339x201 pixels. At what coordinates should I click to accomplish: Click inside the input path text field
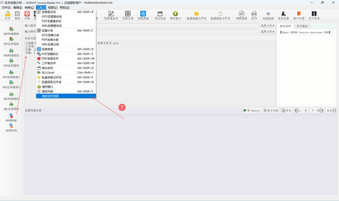(x=177, y=25)
